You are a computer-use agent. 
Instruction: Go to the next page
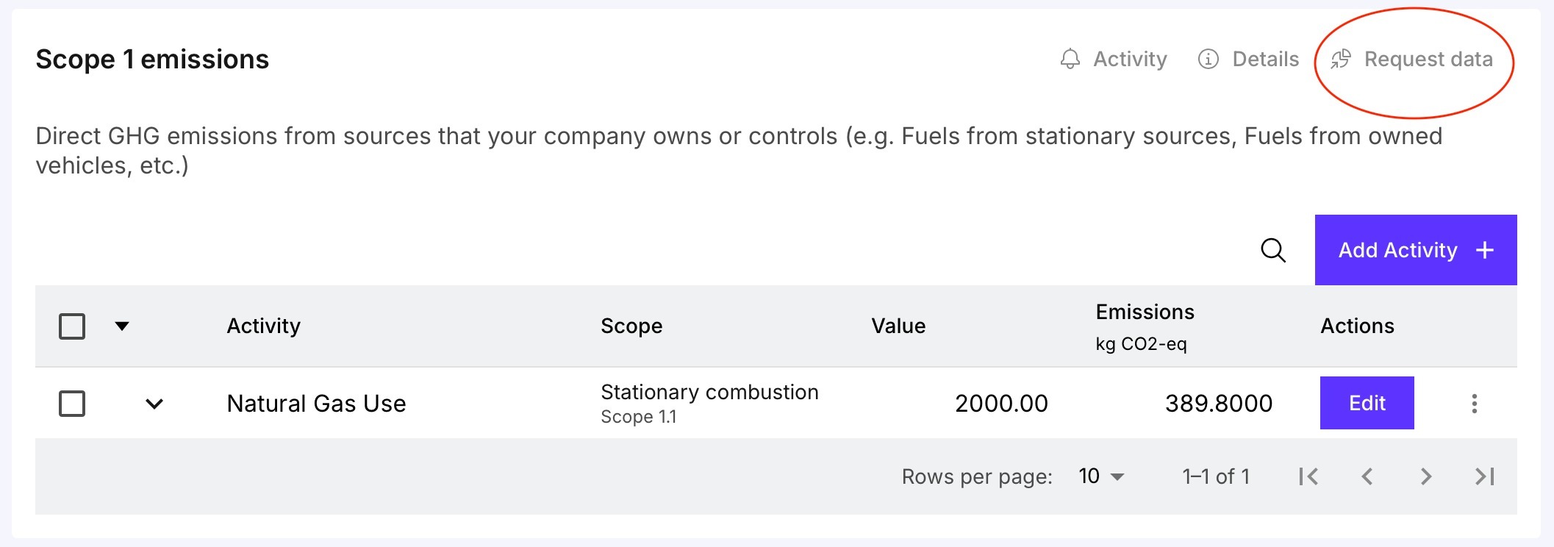[x=1426, y=476]
